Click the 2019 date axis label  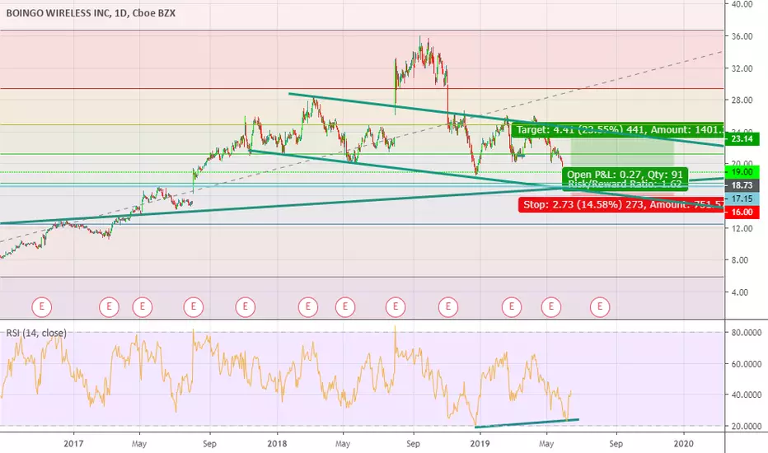coord(480,444)
